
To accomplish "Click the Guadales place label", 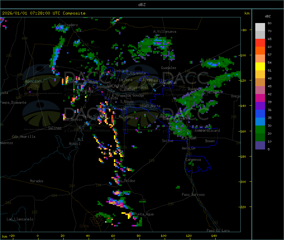I will pos(169,68).
